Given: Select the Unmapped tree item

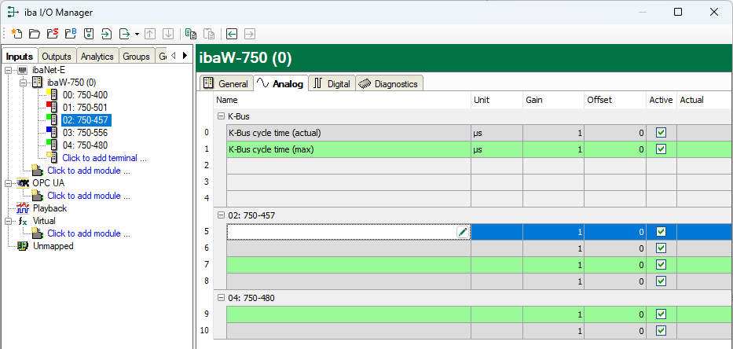Looking at the screenshot, I should [53, 245].
